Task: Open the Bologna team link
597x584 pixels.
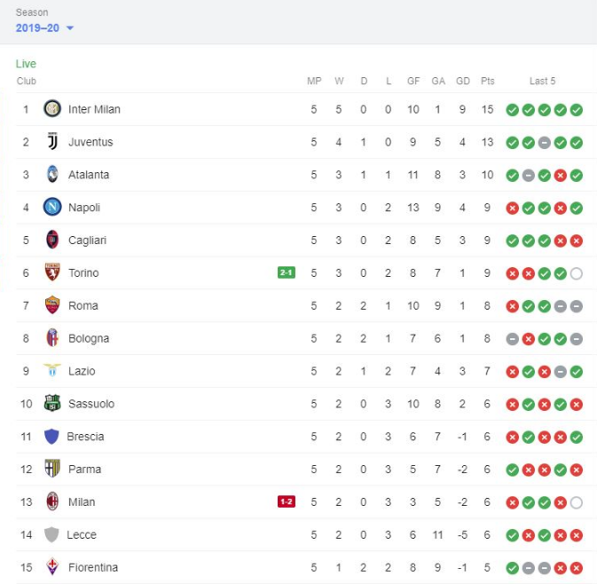Action: click(x=89, y=338)
